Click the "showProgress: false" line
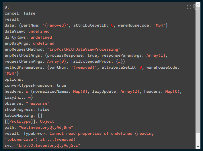This screenshot has width=203, height=151. click(x=27, y=110)
